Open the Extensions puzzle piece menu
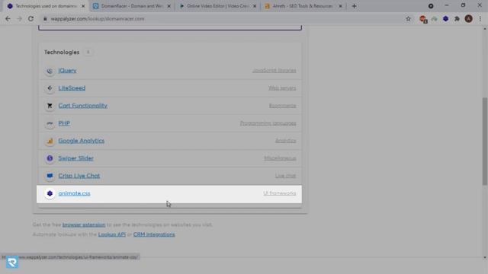Screen dimensions: 488x274 pos(457,19)
